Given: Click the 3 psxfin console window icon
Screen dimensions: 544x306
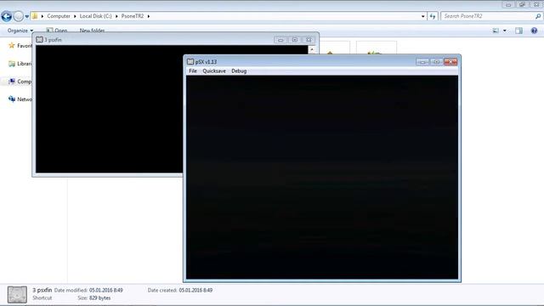Looking at the screenshot, I should point(40,40).
